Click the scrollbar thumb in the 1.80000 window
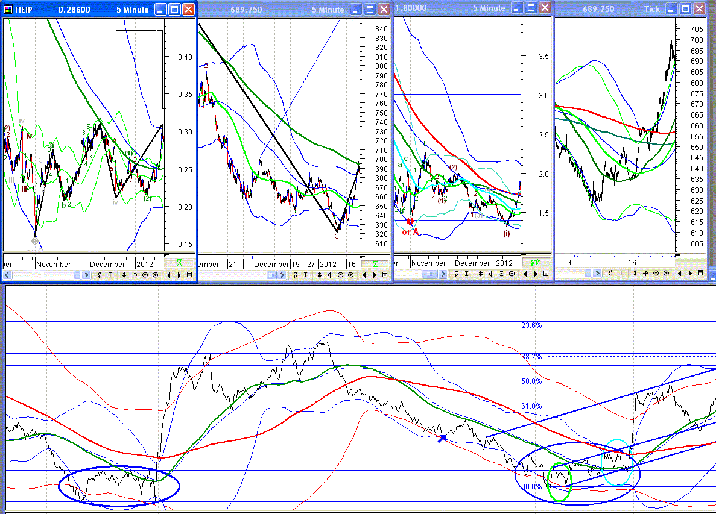Viewport: 716px width, 514px height. tap(429, 274)
